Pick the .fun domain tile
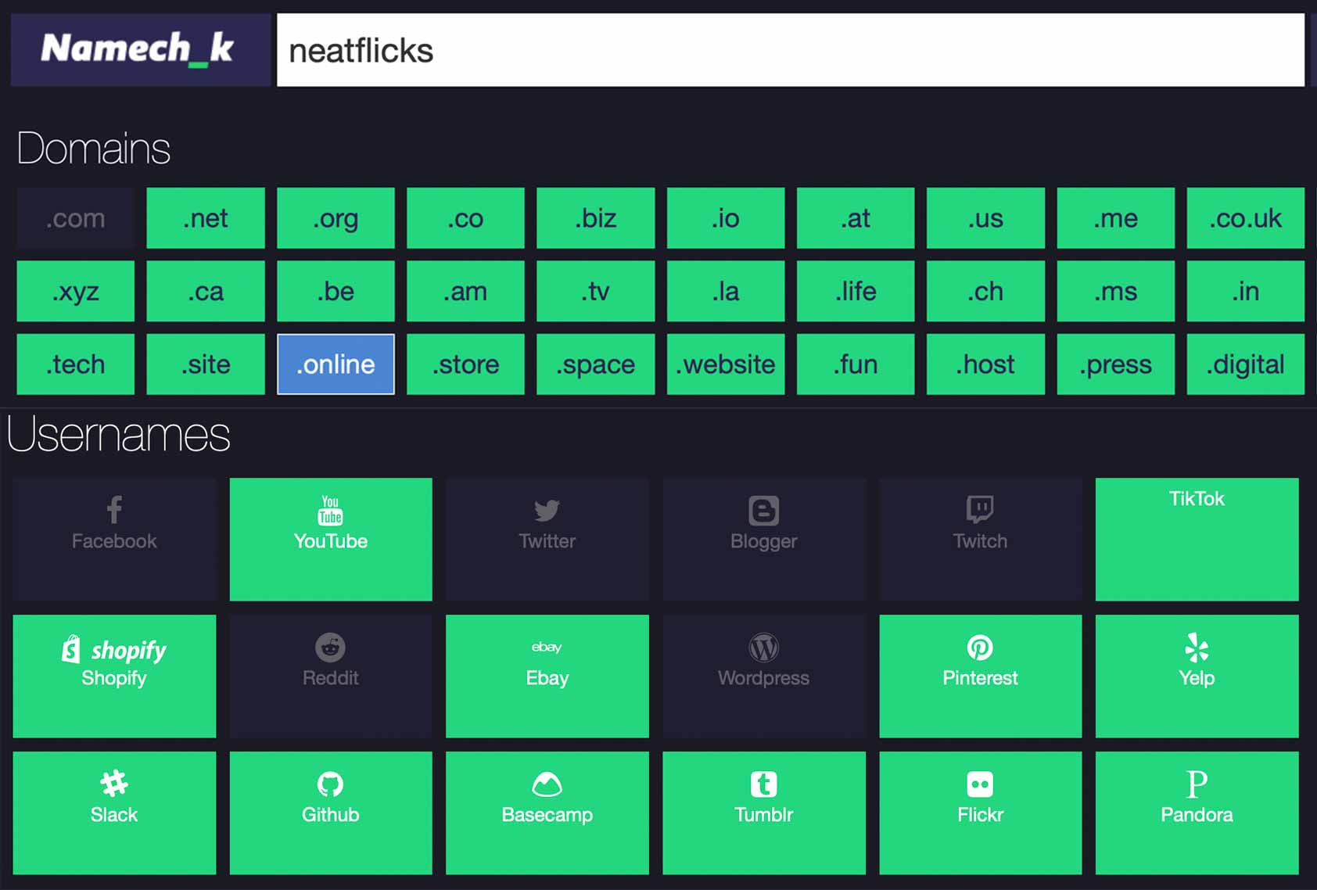 pyautogui.click(x=856, y=364)
